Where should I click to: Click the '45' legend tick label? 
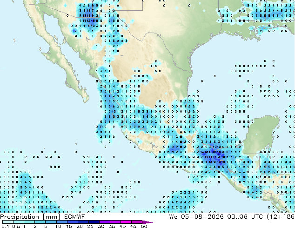click(133, 226)
